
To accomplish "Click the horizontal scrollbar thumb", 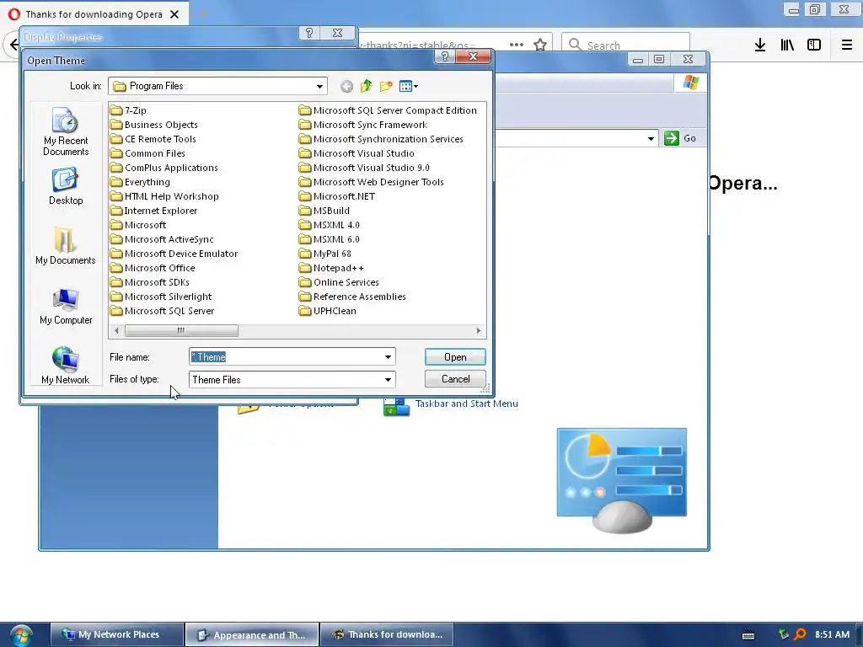I will point(181,330).
